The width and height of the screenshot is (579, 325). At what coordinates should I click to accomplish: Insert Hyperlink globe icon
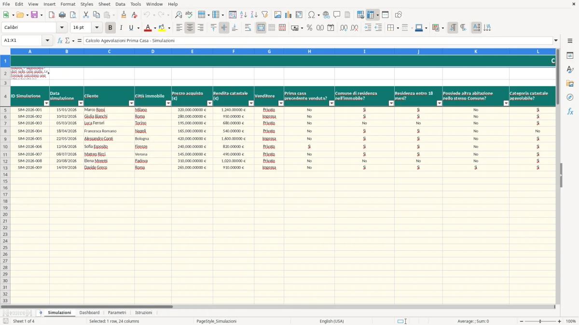point(326,15)
